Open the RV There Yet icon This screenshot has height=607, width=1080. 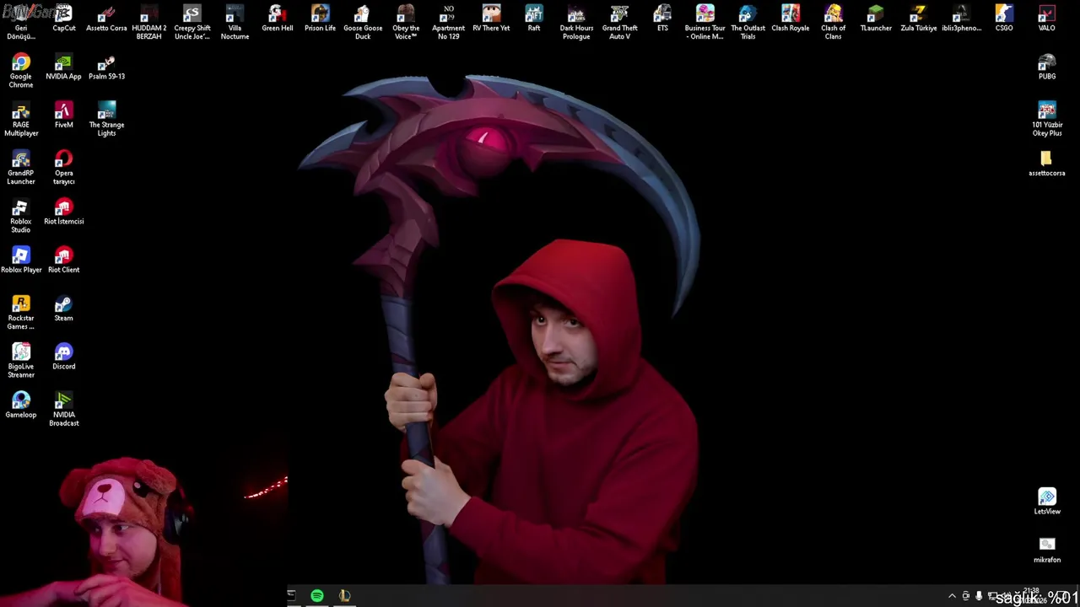pyautogui.click(x=491, y=19)
